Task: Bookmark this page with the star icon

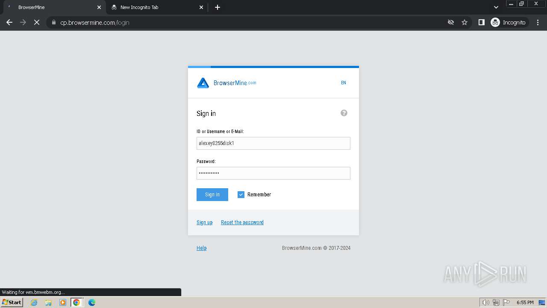Action: pos(465,22)
